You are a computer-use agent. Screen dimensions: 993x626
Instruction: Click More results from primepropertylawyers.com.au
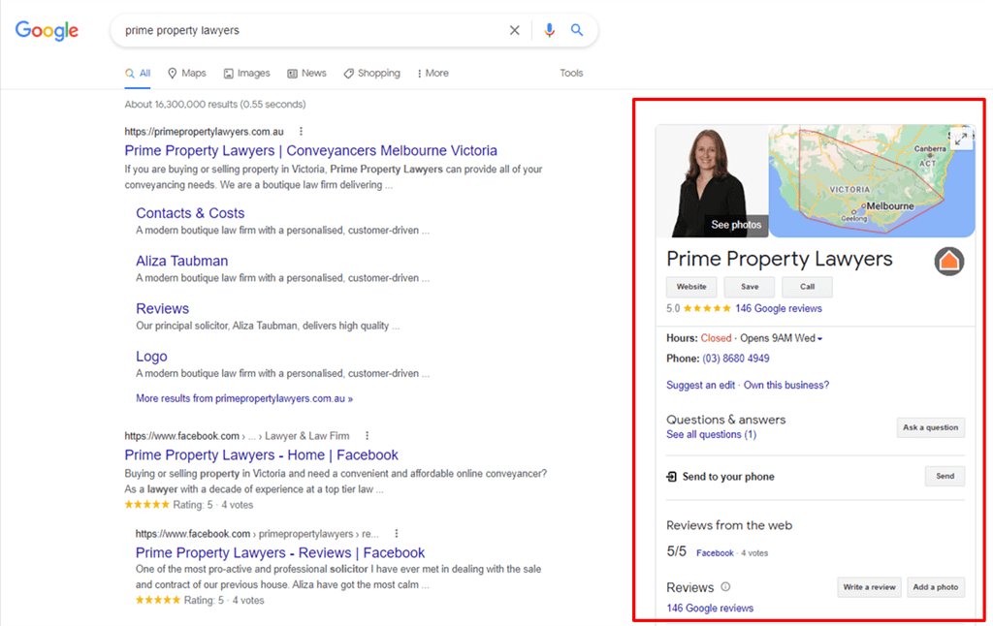click(x=244, y=399)
